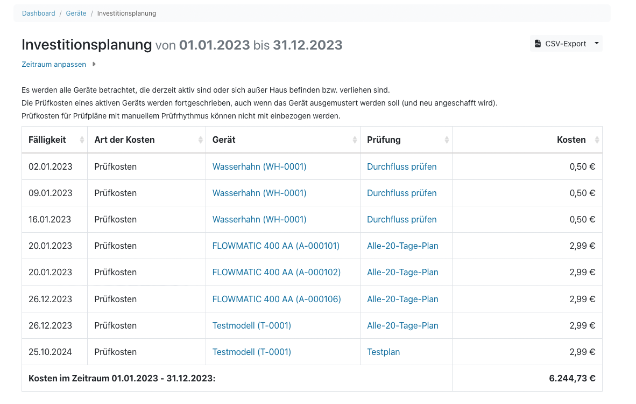Open Zeitraum anpassen link
Screen dimensions: 636x404
coord(54,64)
